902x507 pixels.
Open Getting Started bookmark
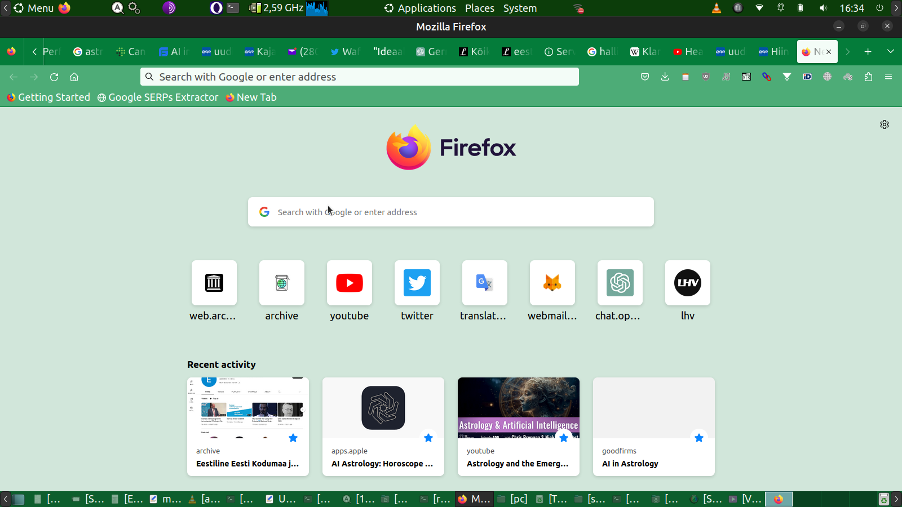[x=48, y=97]
